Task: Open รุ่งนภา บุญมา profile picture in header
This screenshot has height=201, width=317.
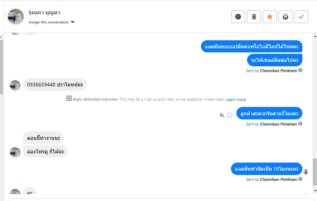Action: click(16, 16)
